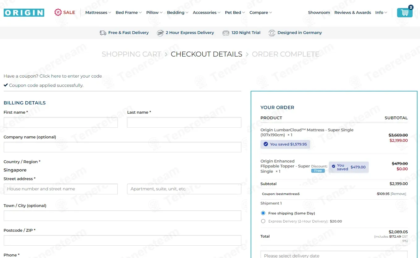Select Free shipping (Same Day) option
Screen dimensions: 420x258
pyautogui.click(x=263, y=213)
